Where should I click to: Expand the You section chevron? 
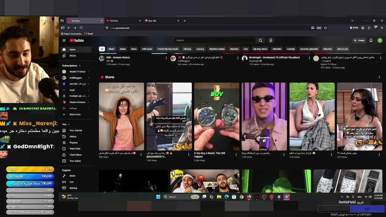(x=69, y=124)
